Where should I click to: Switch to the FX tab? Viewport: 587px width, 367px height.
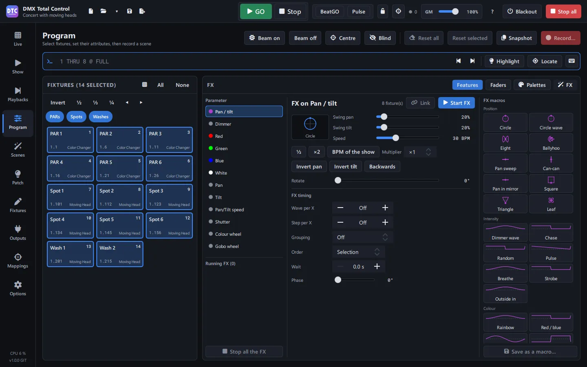click(x=565, y=85)
